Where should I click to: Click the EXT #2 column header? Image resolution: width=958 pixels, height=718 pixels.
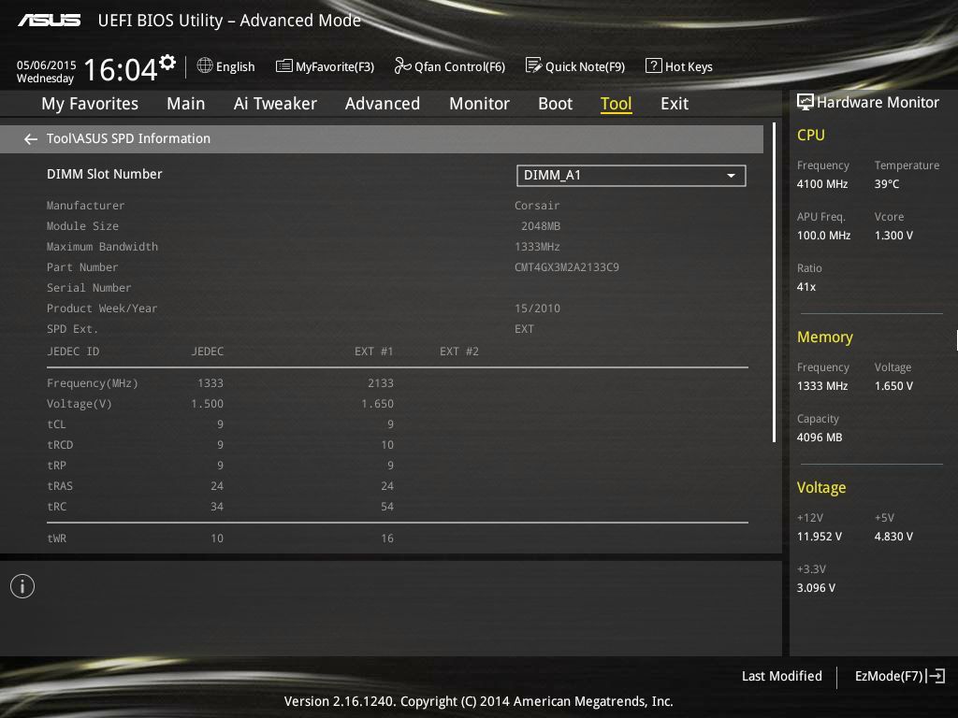(x=459, y=352)
